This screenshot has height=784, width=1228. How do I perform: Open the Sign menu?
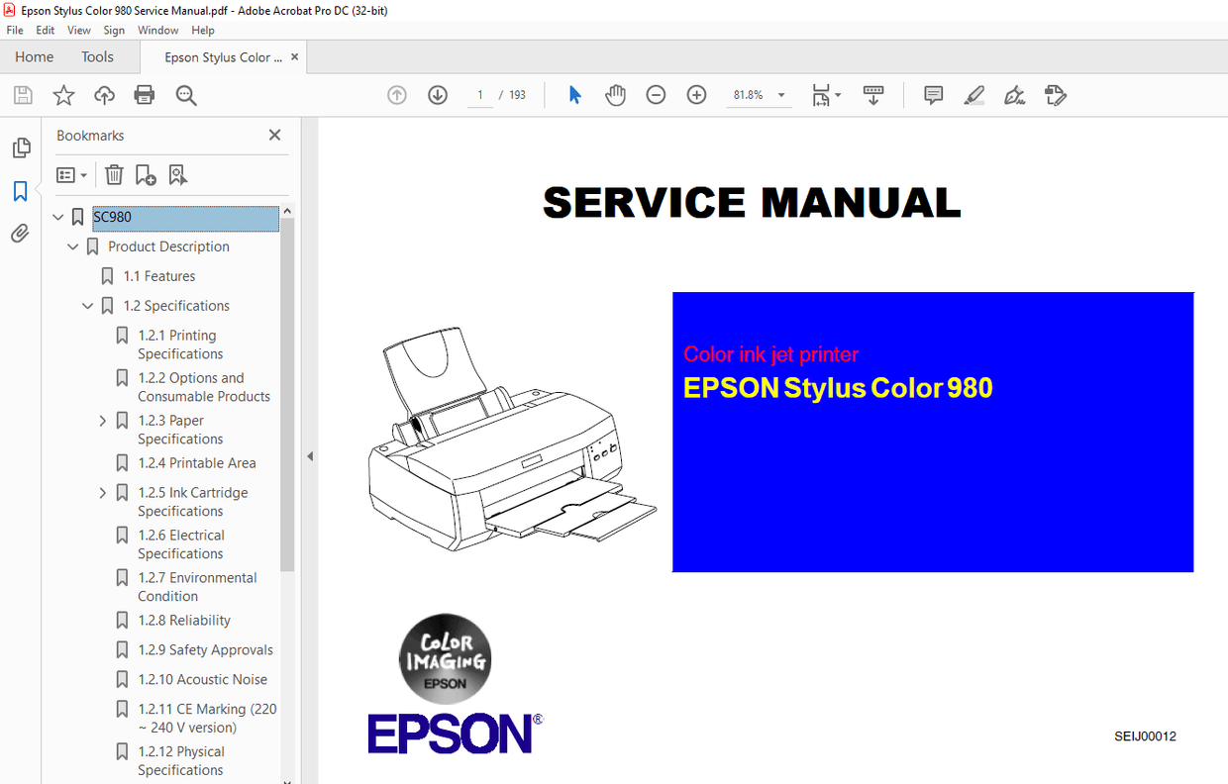pos(114,31)
